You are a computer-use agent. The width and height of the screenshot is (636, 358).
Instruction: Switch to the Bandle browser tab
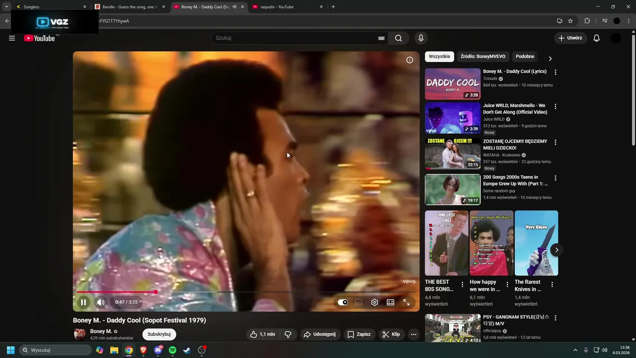click(x=129, y=7)
